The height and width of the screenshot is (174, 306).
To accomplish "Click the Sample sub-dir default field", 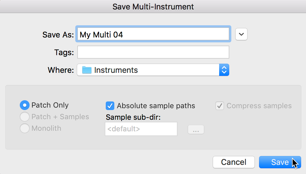I will 141,129.
